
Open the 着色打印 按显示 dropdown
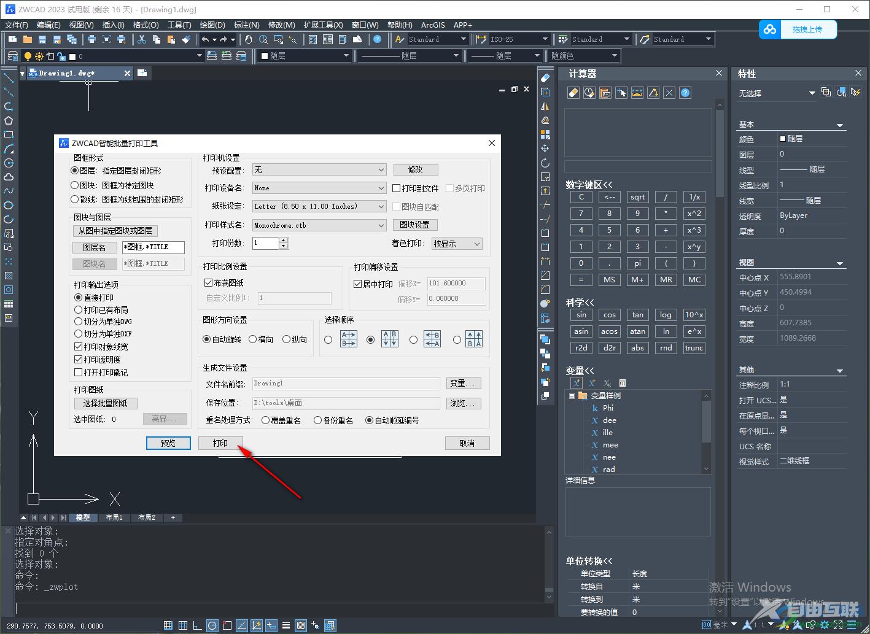[457, 244]
